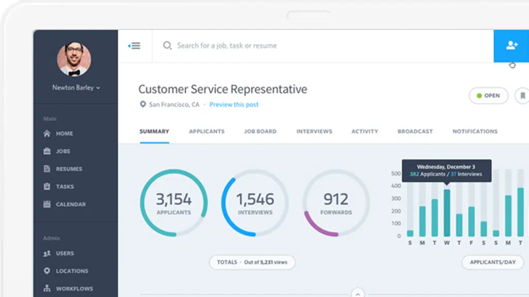This screenshot has height=297, width=529.
Task: Click the highlighted Wednesday bar in chart
Action: click(x=447, y=213)
